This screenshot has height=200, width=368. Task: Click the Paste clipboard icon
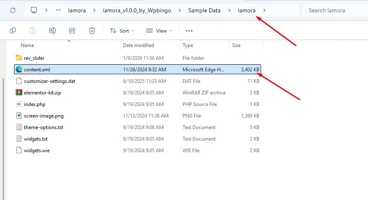pyautogui.click(x=33, y=31)
